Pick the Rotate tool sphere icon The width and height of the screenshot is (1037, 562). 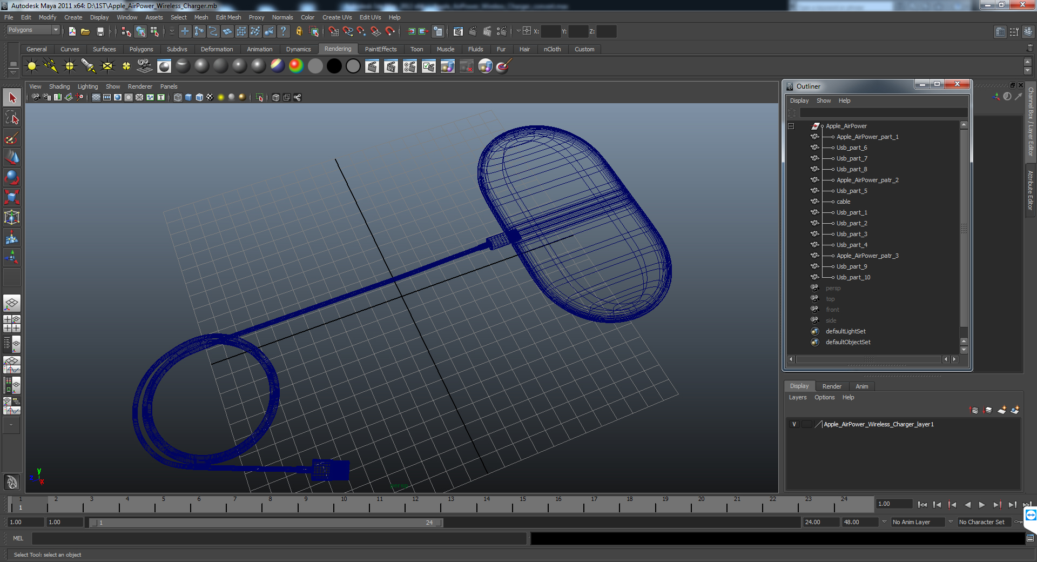(x=12, y=177)
